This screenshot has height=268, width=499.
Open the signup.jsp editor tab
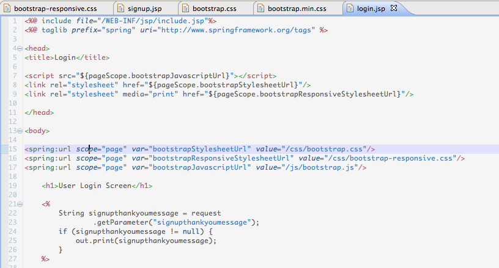coord(145,9)
